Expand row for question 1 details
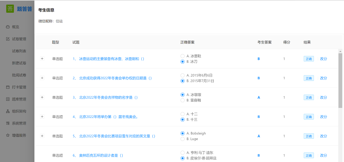 42,59
